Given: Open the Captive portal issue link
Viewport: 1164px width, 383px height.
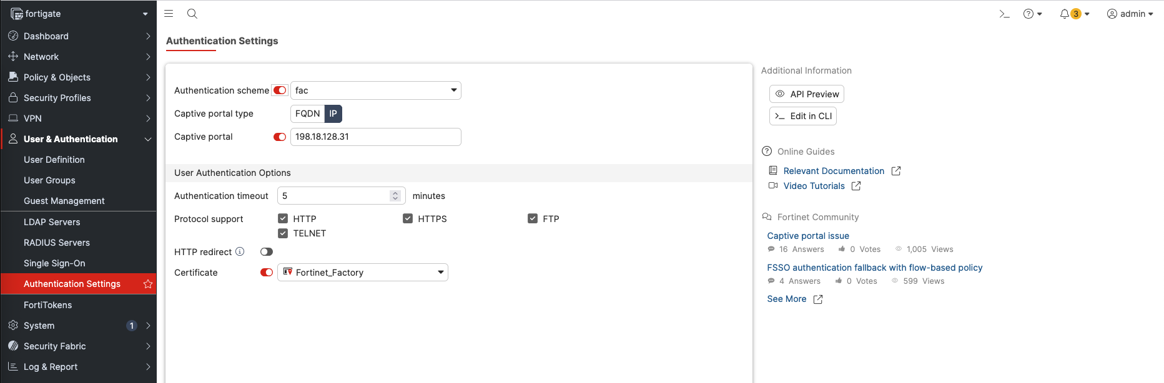Looking at the screenshot, I should [x=808, y=236].
